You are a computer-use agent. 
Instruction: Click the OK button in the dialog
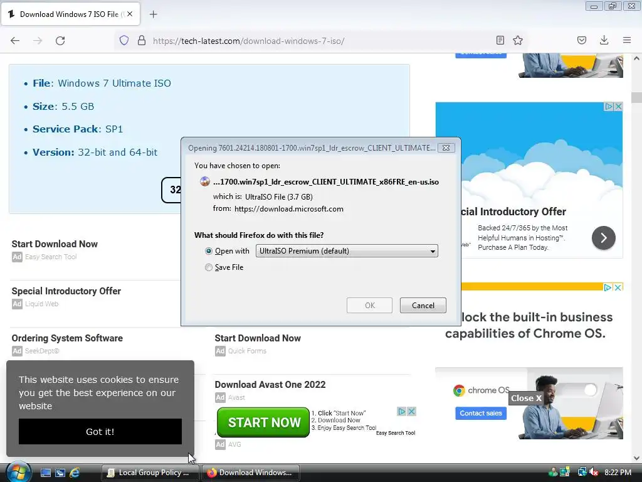[x=369, y=306]
